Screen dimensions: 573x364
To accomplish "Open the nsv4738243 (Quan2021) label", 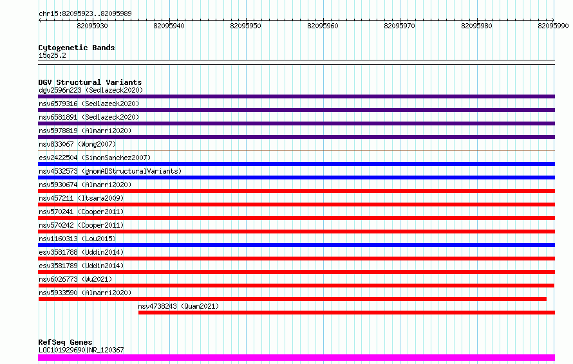I will pyautogui.click(x=178, y=306).
